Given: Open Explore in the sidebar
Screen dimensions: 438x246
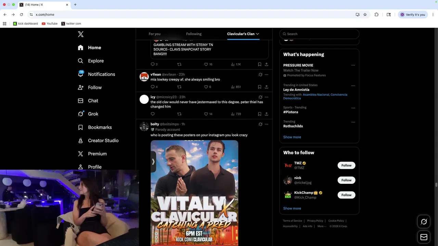Looking at the screenshot, I should pos(91,61).
